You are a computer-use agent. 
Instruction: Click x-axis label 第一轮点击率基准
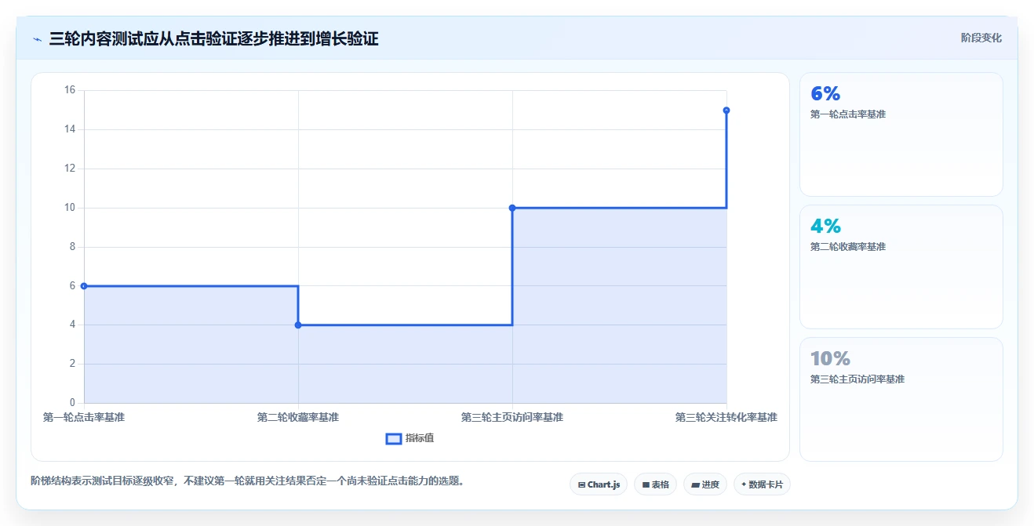(84, 417)
